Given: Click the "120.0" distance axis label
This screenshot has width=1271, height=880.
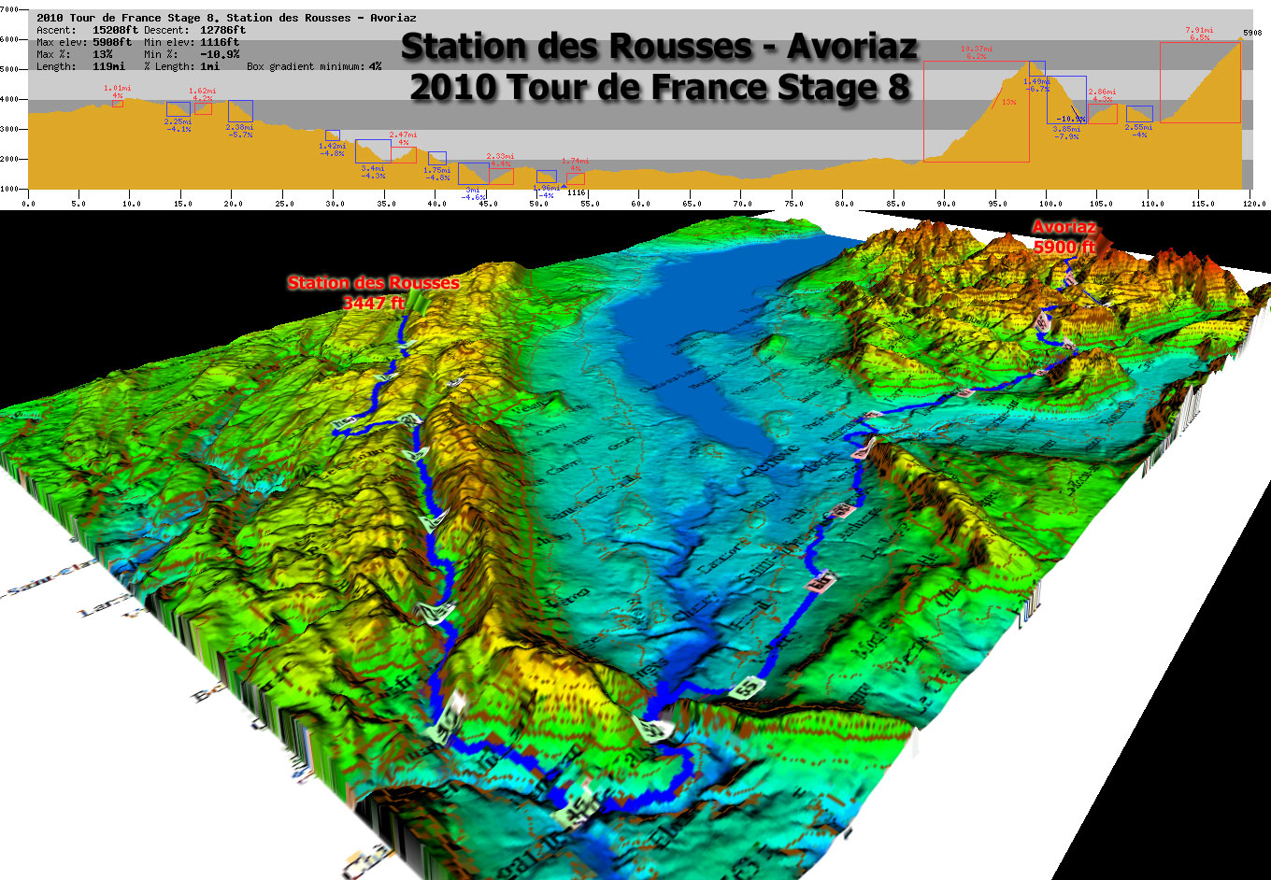Looking at the screenshot, I should (x=1253, y=203).
